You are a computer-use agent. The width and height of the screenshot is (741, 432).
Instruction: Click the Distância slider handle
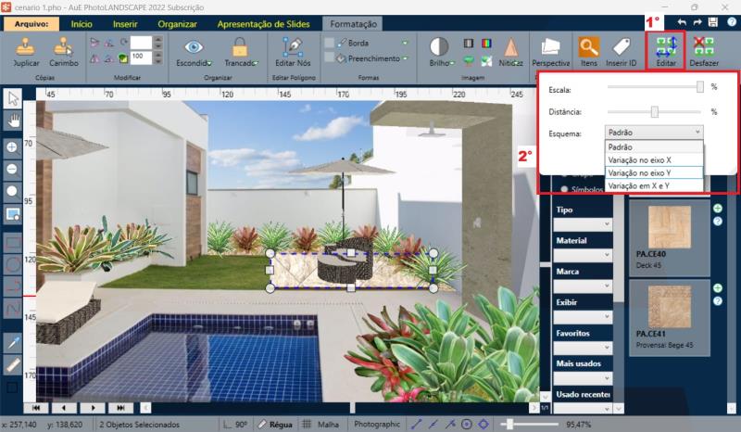[655, 111]
